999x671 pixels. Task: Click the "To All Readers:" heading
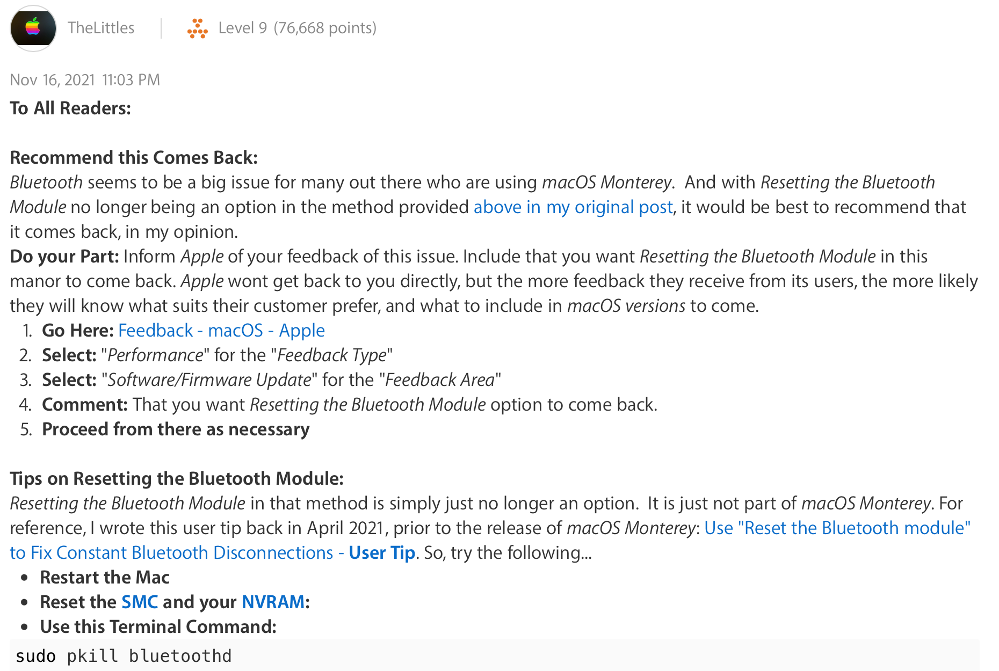click(70, 108)
